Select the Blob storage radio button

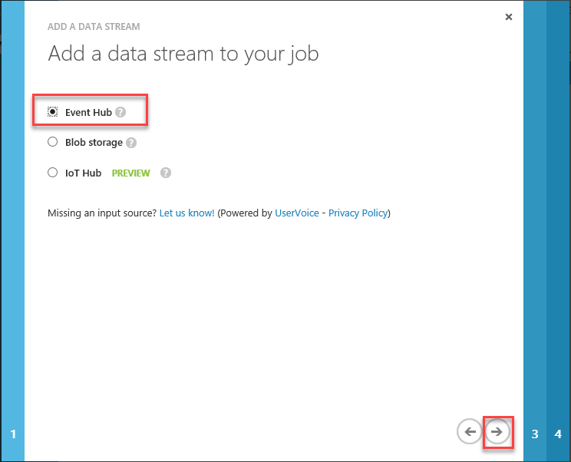[x=52, y=142]
